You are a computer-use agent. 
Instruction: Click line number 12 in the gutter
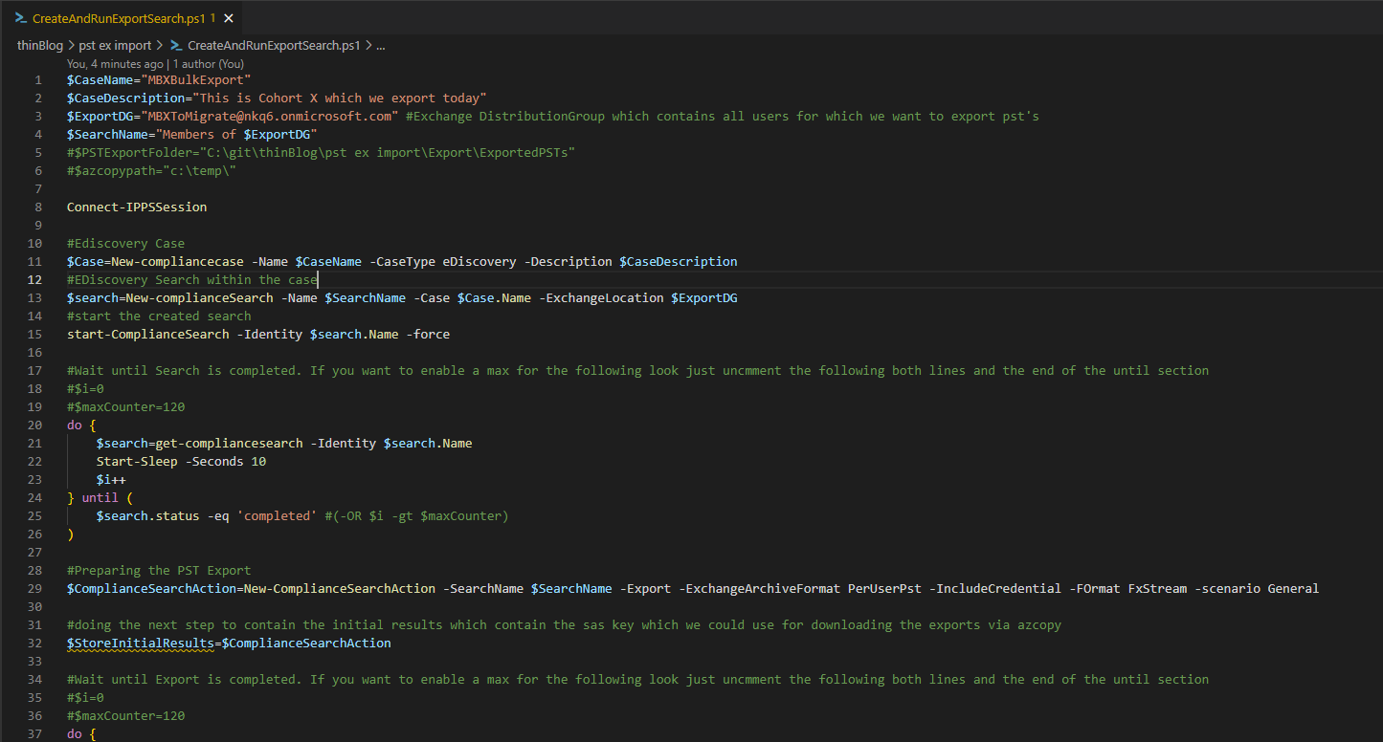point(34,279)
